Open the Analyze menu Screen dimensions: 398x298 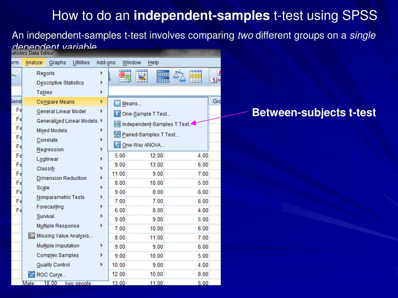[34, 62]
